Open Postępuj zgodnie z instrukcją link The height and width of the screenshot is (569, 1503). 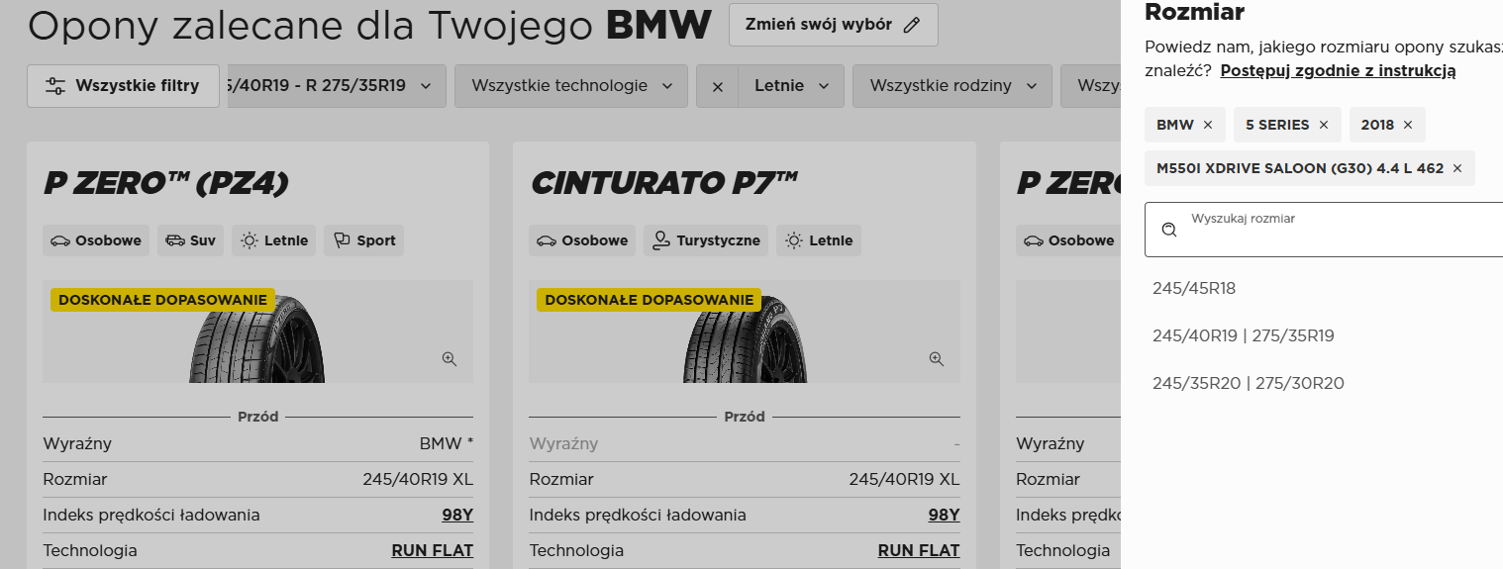tap(1338, 71)
